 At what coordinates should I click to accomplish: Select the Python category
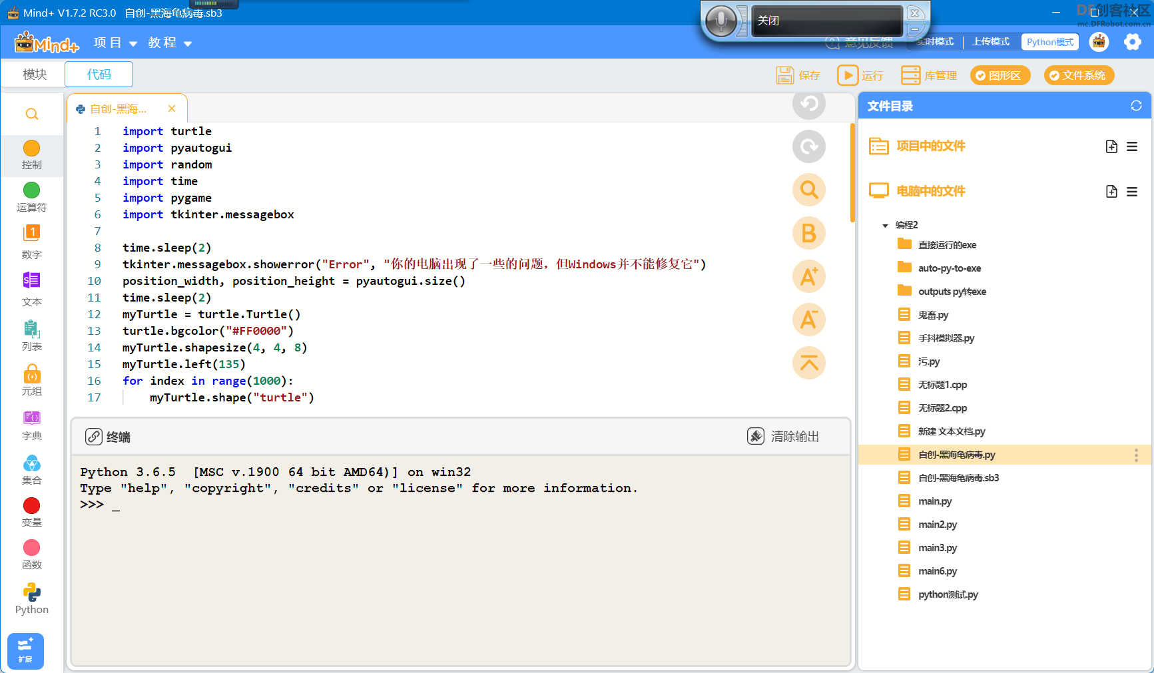(x=31, y=598)
